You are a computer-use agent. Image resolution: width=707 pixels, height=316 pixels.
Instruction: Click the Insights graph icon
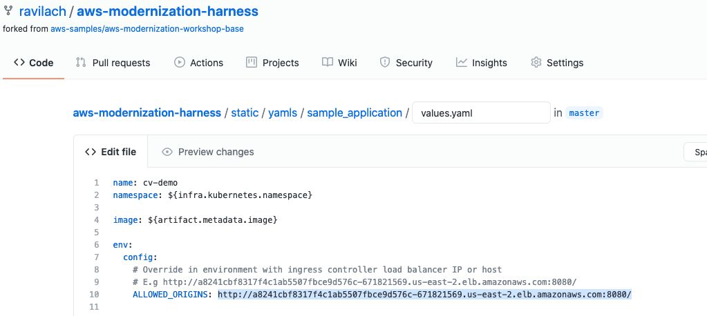click(461, 62)
